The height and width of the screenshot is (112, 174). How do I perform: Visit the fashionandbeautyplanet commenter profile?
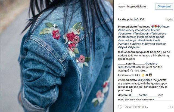pos(133,52)
